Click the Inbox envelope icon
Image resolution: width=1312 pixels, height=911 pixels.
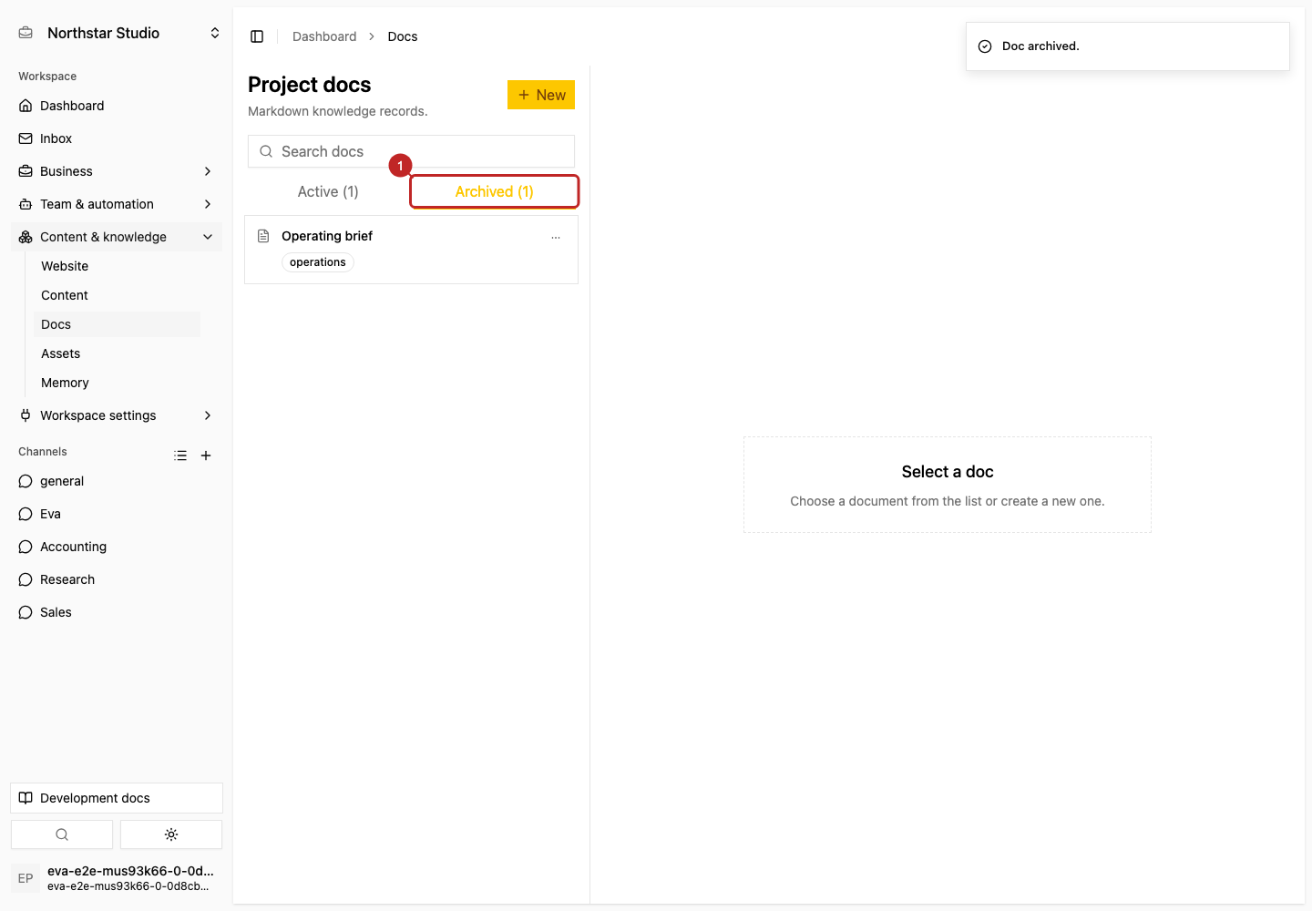pos(26,138)
